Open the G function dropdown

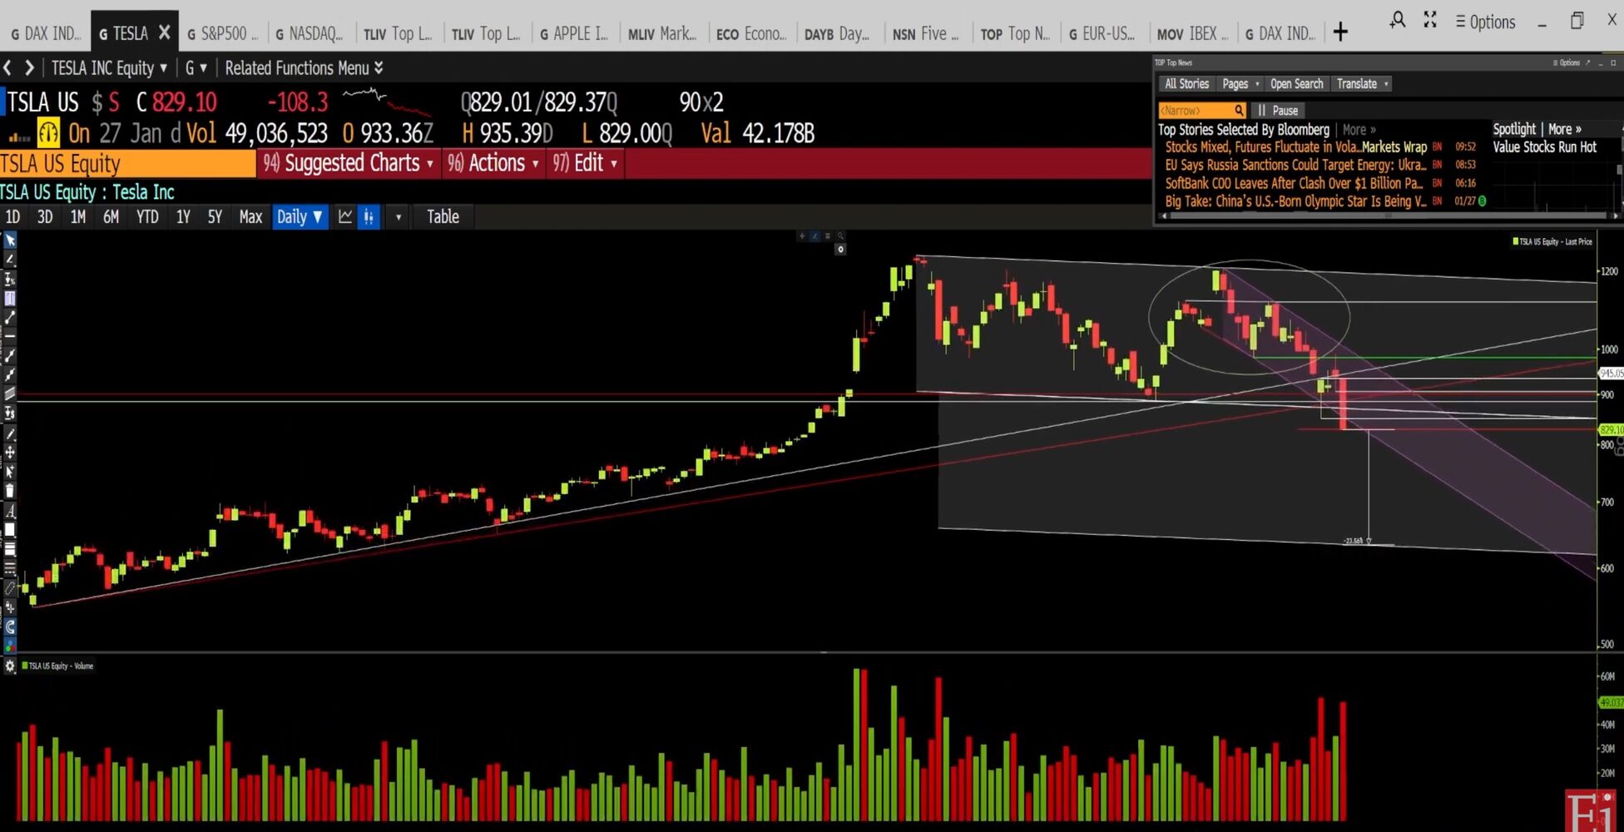click(x=196, y=67)
